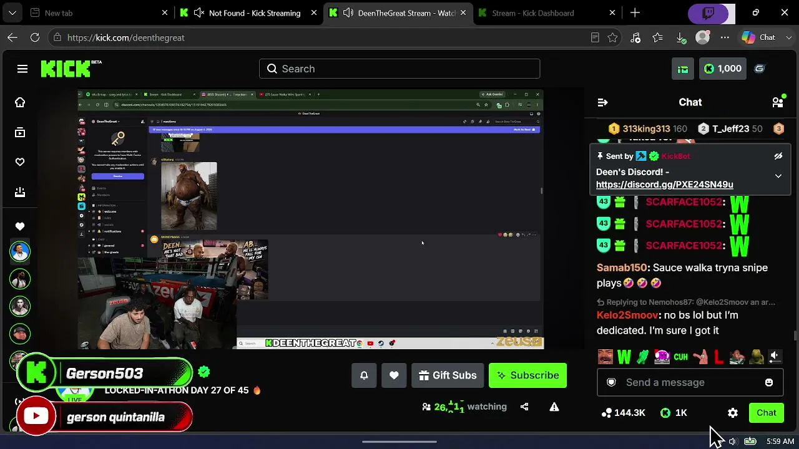Open browser Downloads
Screen dimensions: 799x449
pyautogui.click(x=680, y=37)
